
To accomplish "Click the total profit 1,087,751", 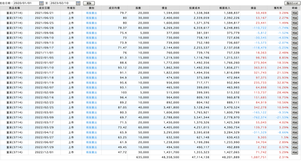I will point(259,158).
